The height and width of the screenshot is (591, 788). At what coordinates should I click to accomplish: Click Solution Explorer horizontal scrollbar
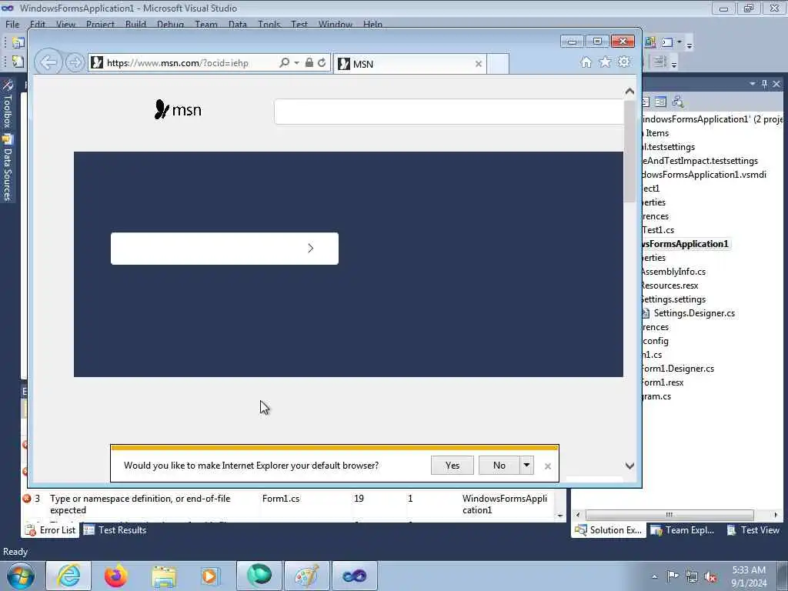point(669,515)
